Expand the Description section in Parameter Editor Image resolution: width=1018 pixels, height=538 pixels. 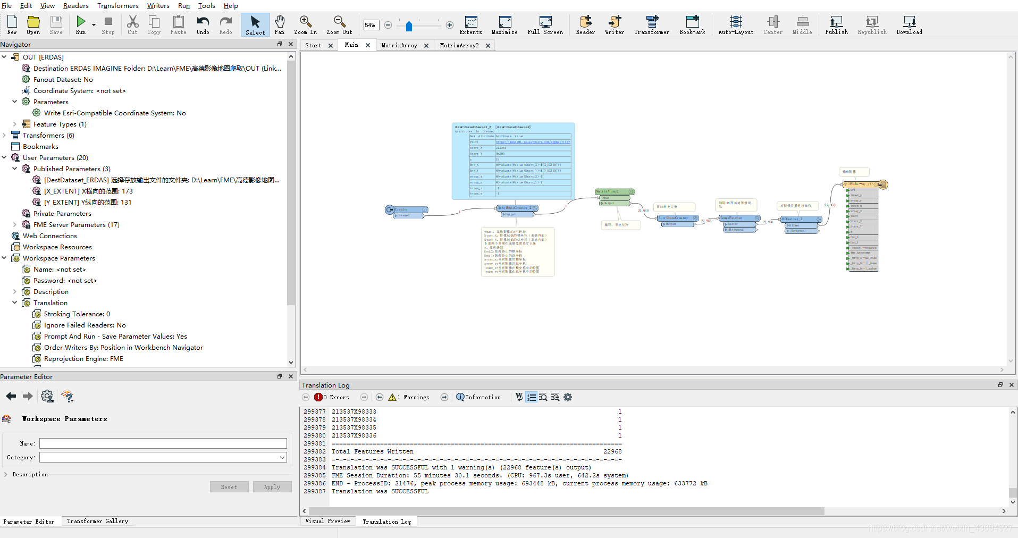pos(6,474)
